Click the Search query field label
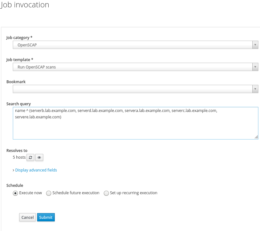This screenshot has height=231, width=260. click(19, 104)
